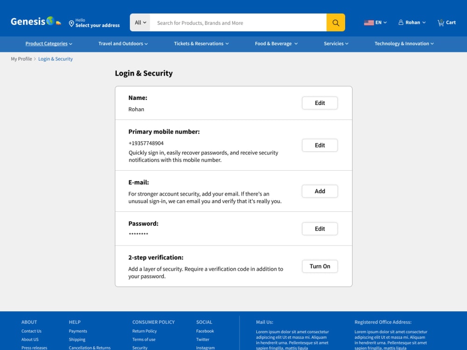
Task: Expand the Servicies menu
Action: [x=336, y=43]
